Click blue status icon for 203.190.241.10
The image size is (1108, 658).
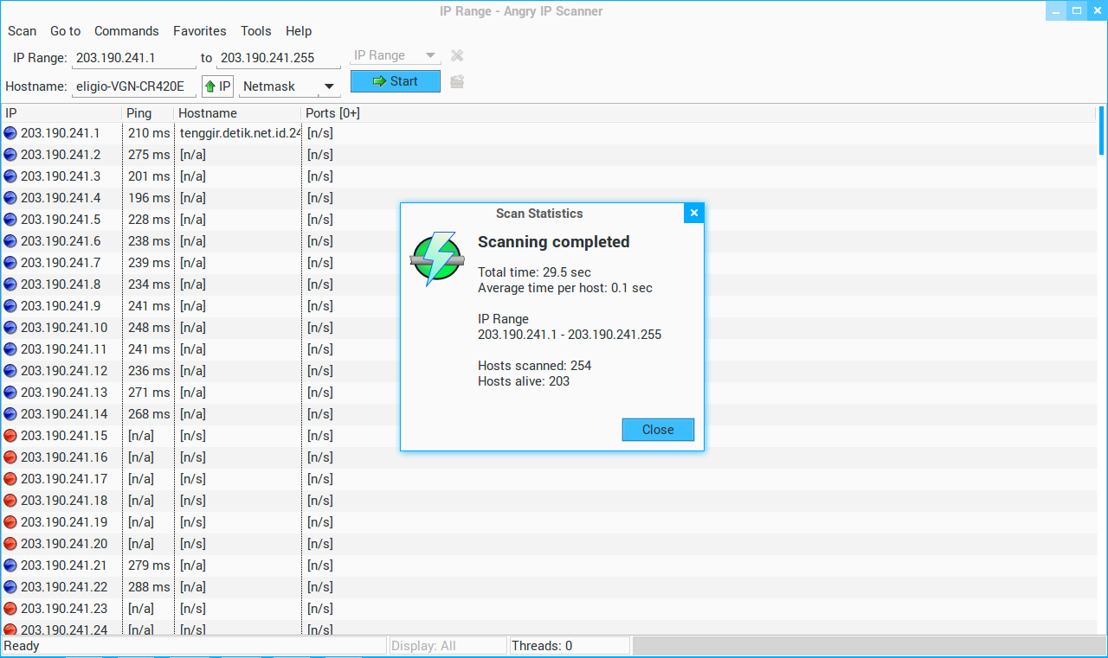[x=10, y=328]
